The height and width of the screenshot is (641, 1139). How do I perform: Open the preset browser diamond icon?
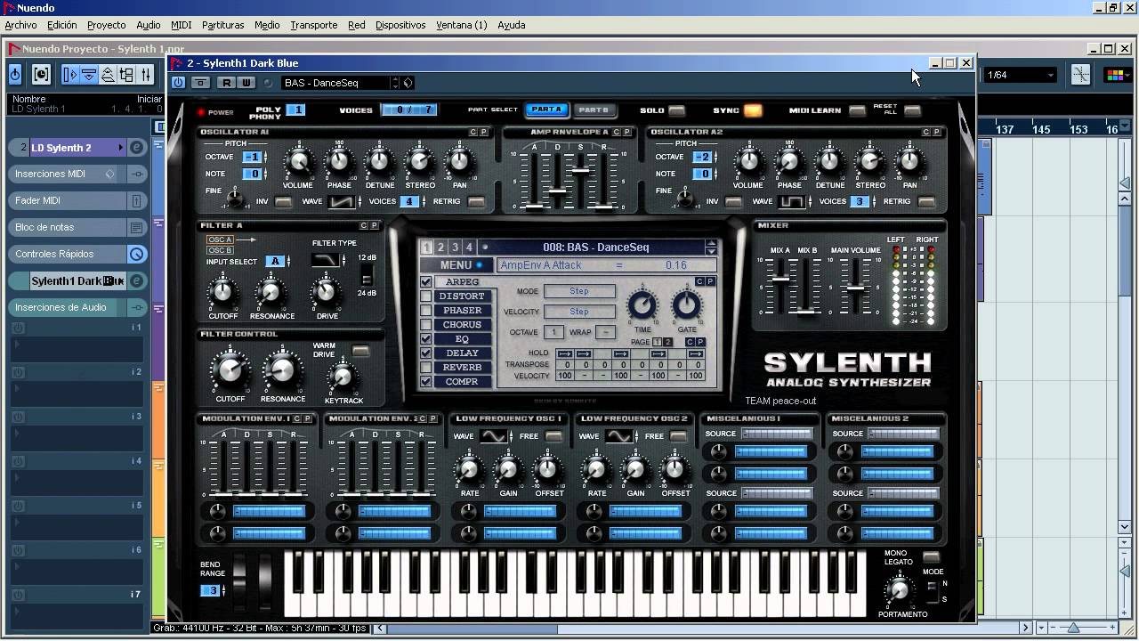(x=408, y=83)
